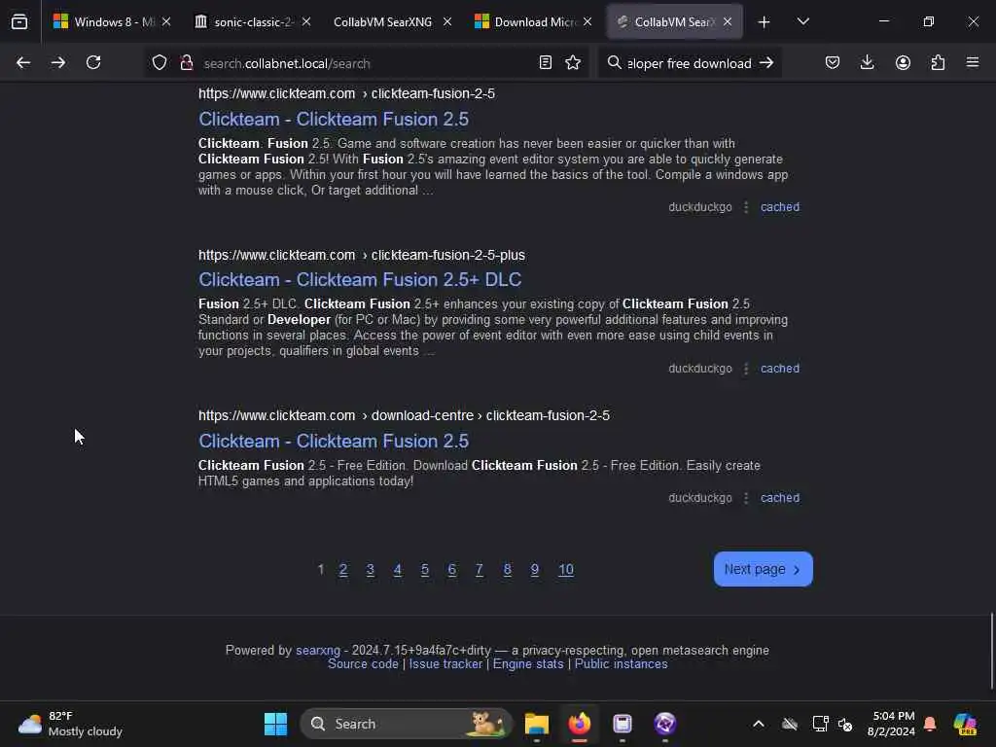Open the first Clickteam Fusion 2.5 result
Viewport: 996px width, 747px height.
334,120
